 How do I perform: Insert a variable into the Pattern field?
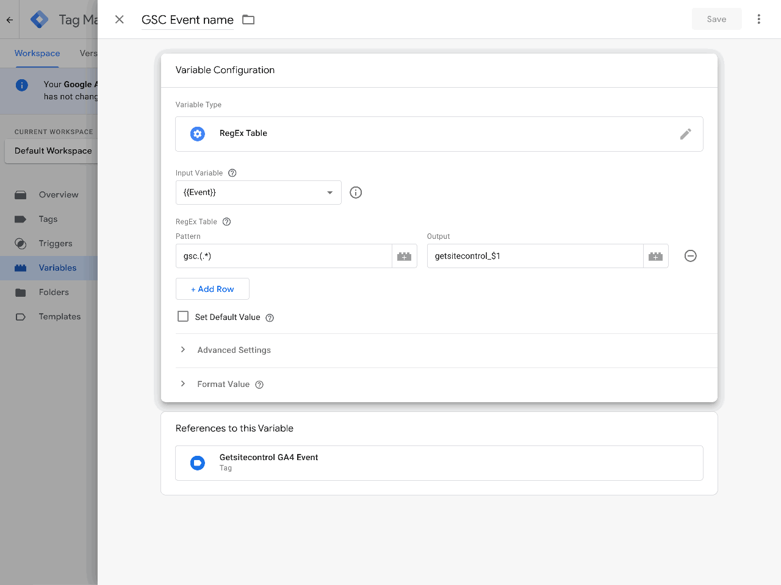405,256
